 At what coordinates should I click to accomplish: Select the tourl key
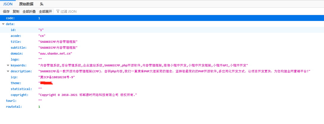pos(11,101)
